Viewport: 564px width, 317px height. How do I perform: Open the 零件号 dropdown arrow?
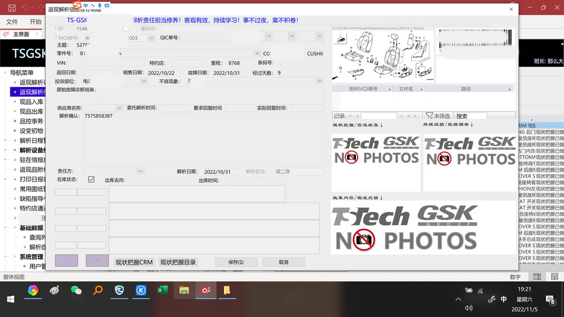pyautogui.click(x=257, y=53)
